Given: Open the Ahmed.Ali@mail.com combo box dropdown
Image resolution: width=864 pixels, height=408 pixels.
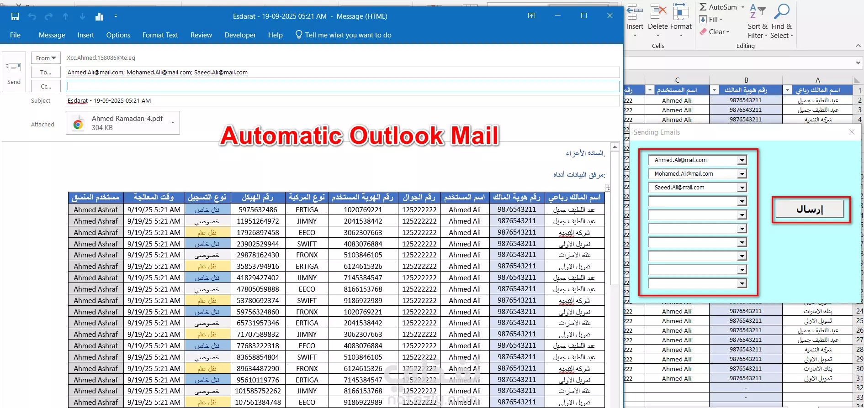Looking at the screenshot, I should [742, 160].
